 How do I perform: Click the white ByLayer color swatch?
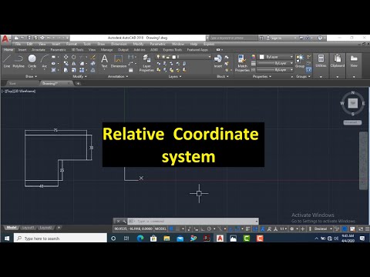(262, 57)
